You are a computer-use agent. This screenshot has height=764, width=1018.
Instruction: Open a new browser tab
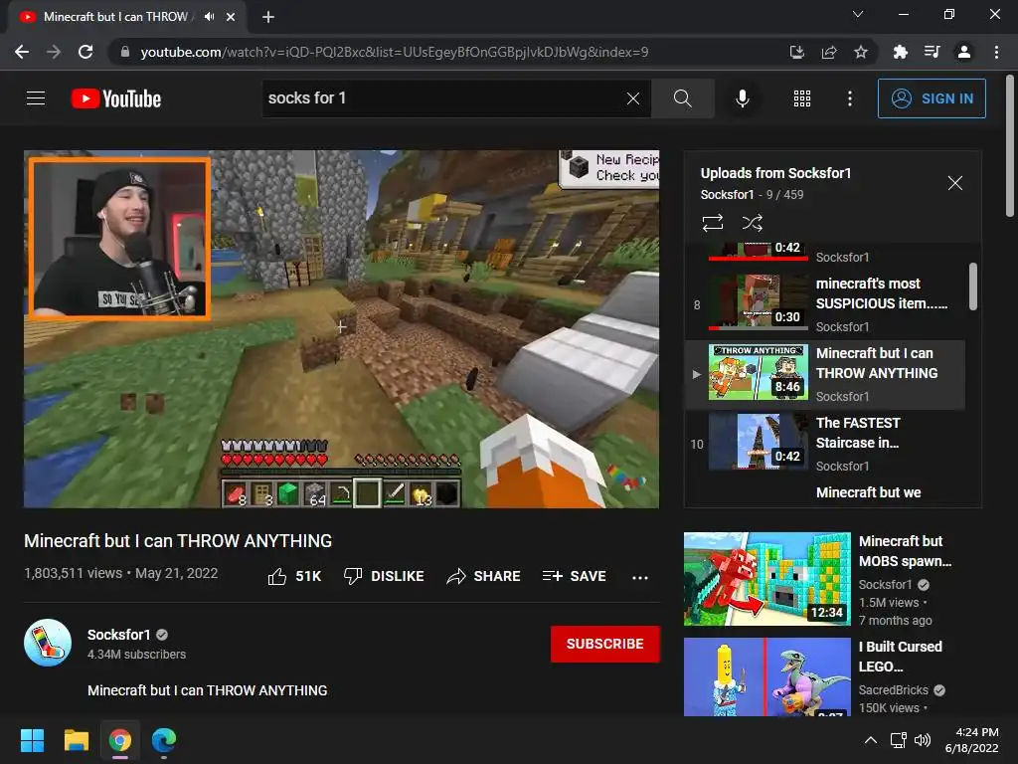[x=267, y=17]
